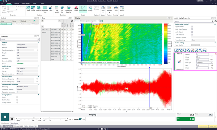Click the Clone analysis icon
This screenshot has width=217, height=130.
(33, 9)
